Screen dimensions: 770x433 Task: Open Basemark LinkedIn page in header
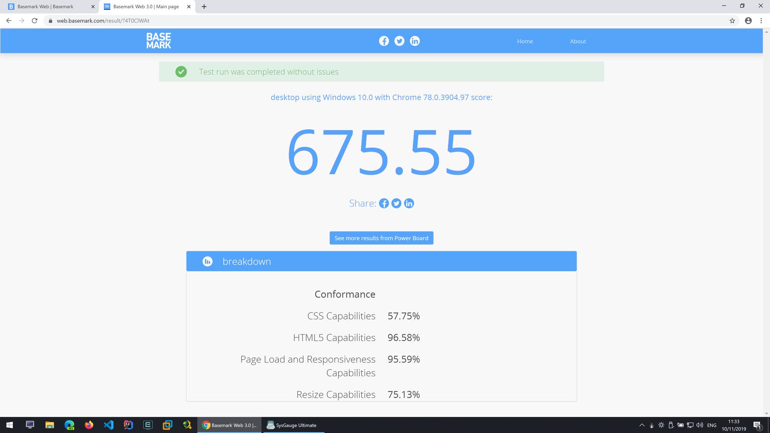click(415, 41)
